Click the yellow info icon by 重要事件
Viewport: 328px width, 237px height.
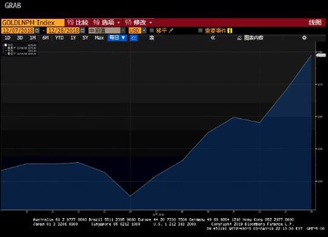tap(230, 31)
